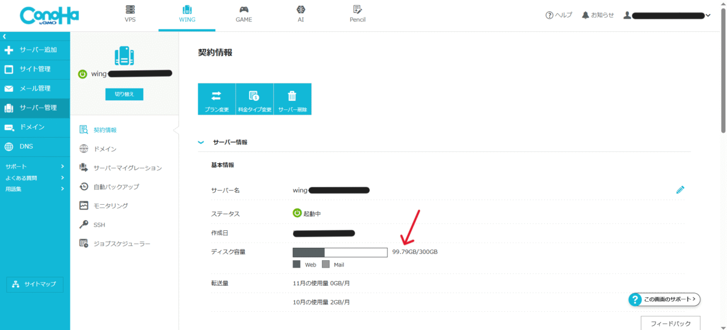Click the フィードバック feedback button
727x330 pixels.
tap(670, 323)
